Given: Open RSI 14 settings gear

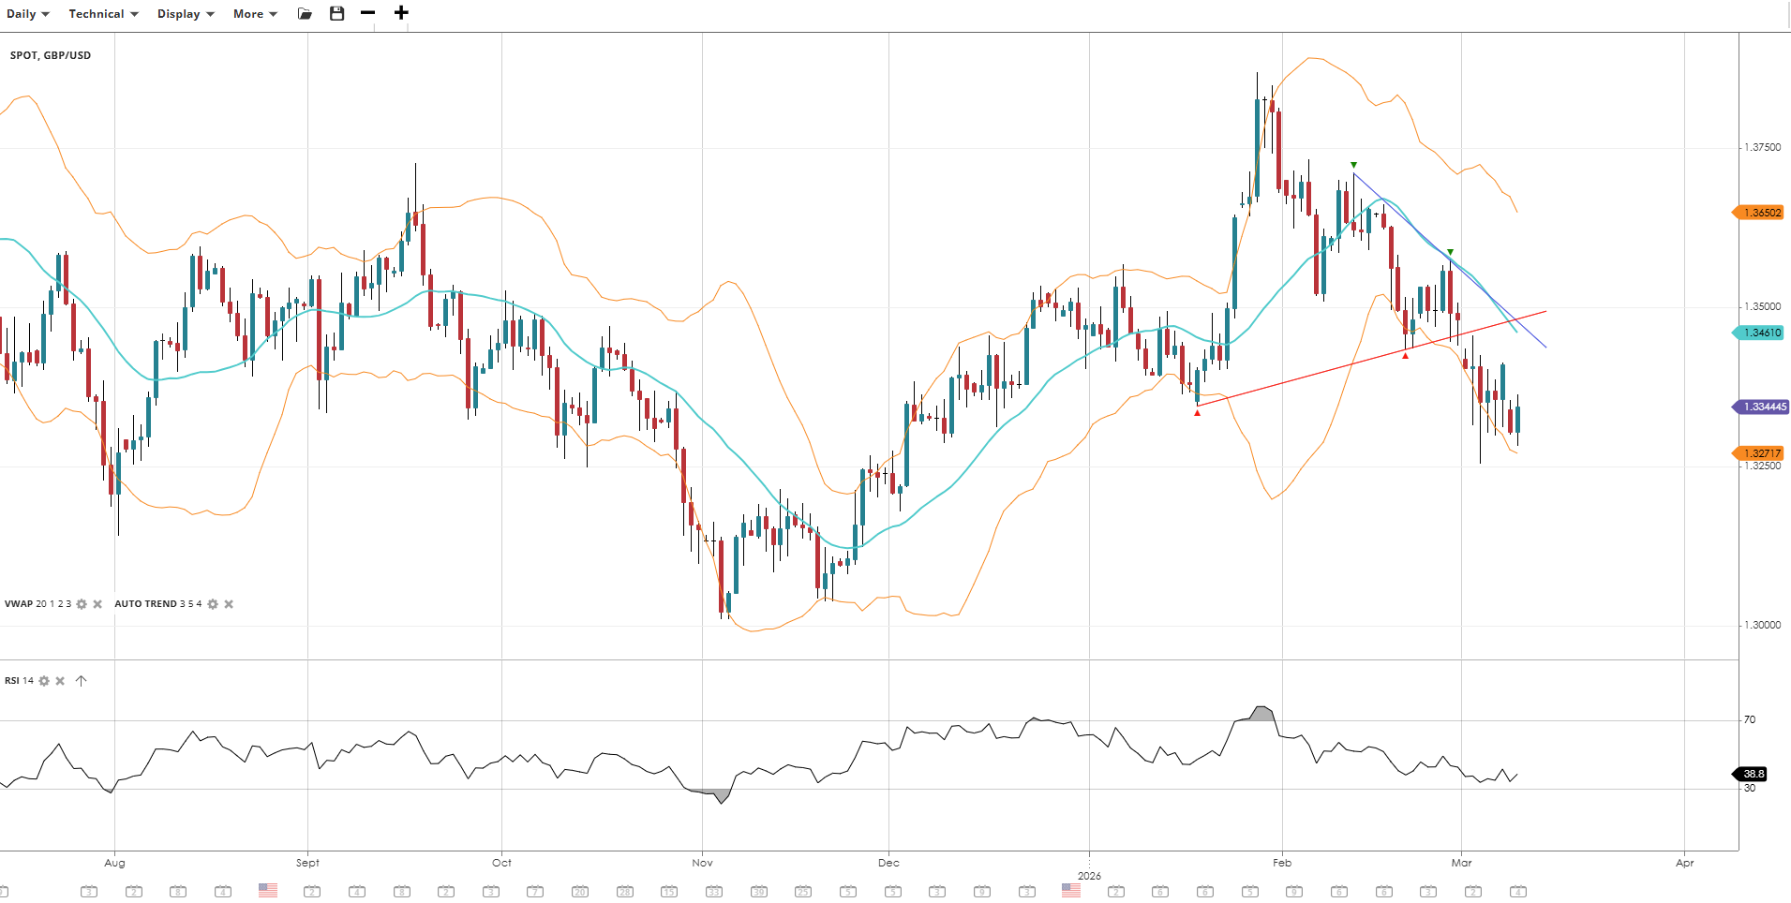Looking at the screenshot, I should (x=44, y=681).
